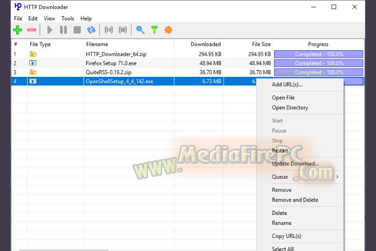Sort by Progress column header

[x=319, y=44]
